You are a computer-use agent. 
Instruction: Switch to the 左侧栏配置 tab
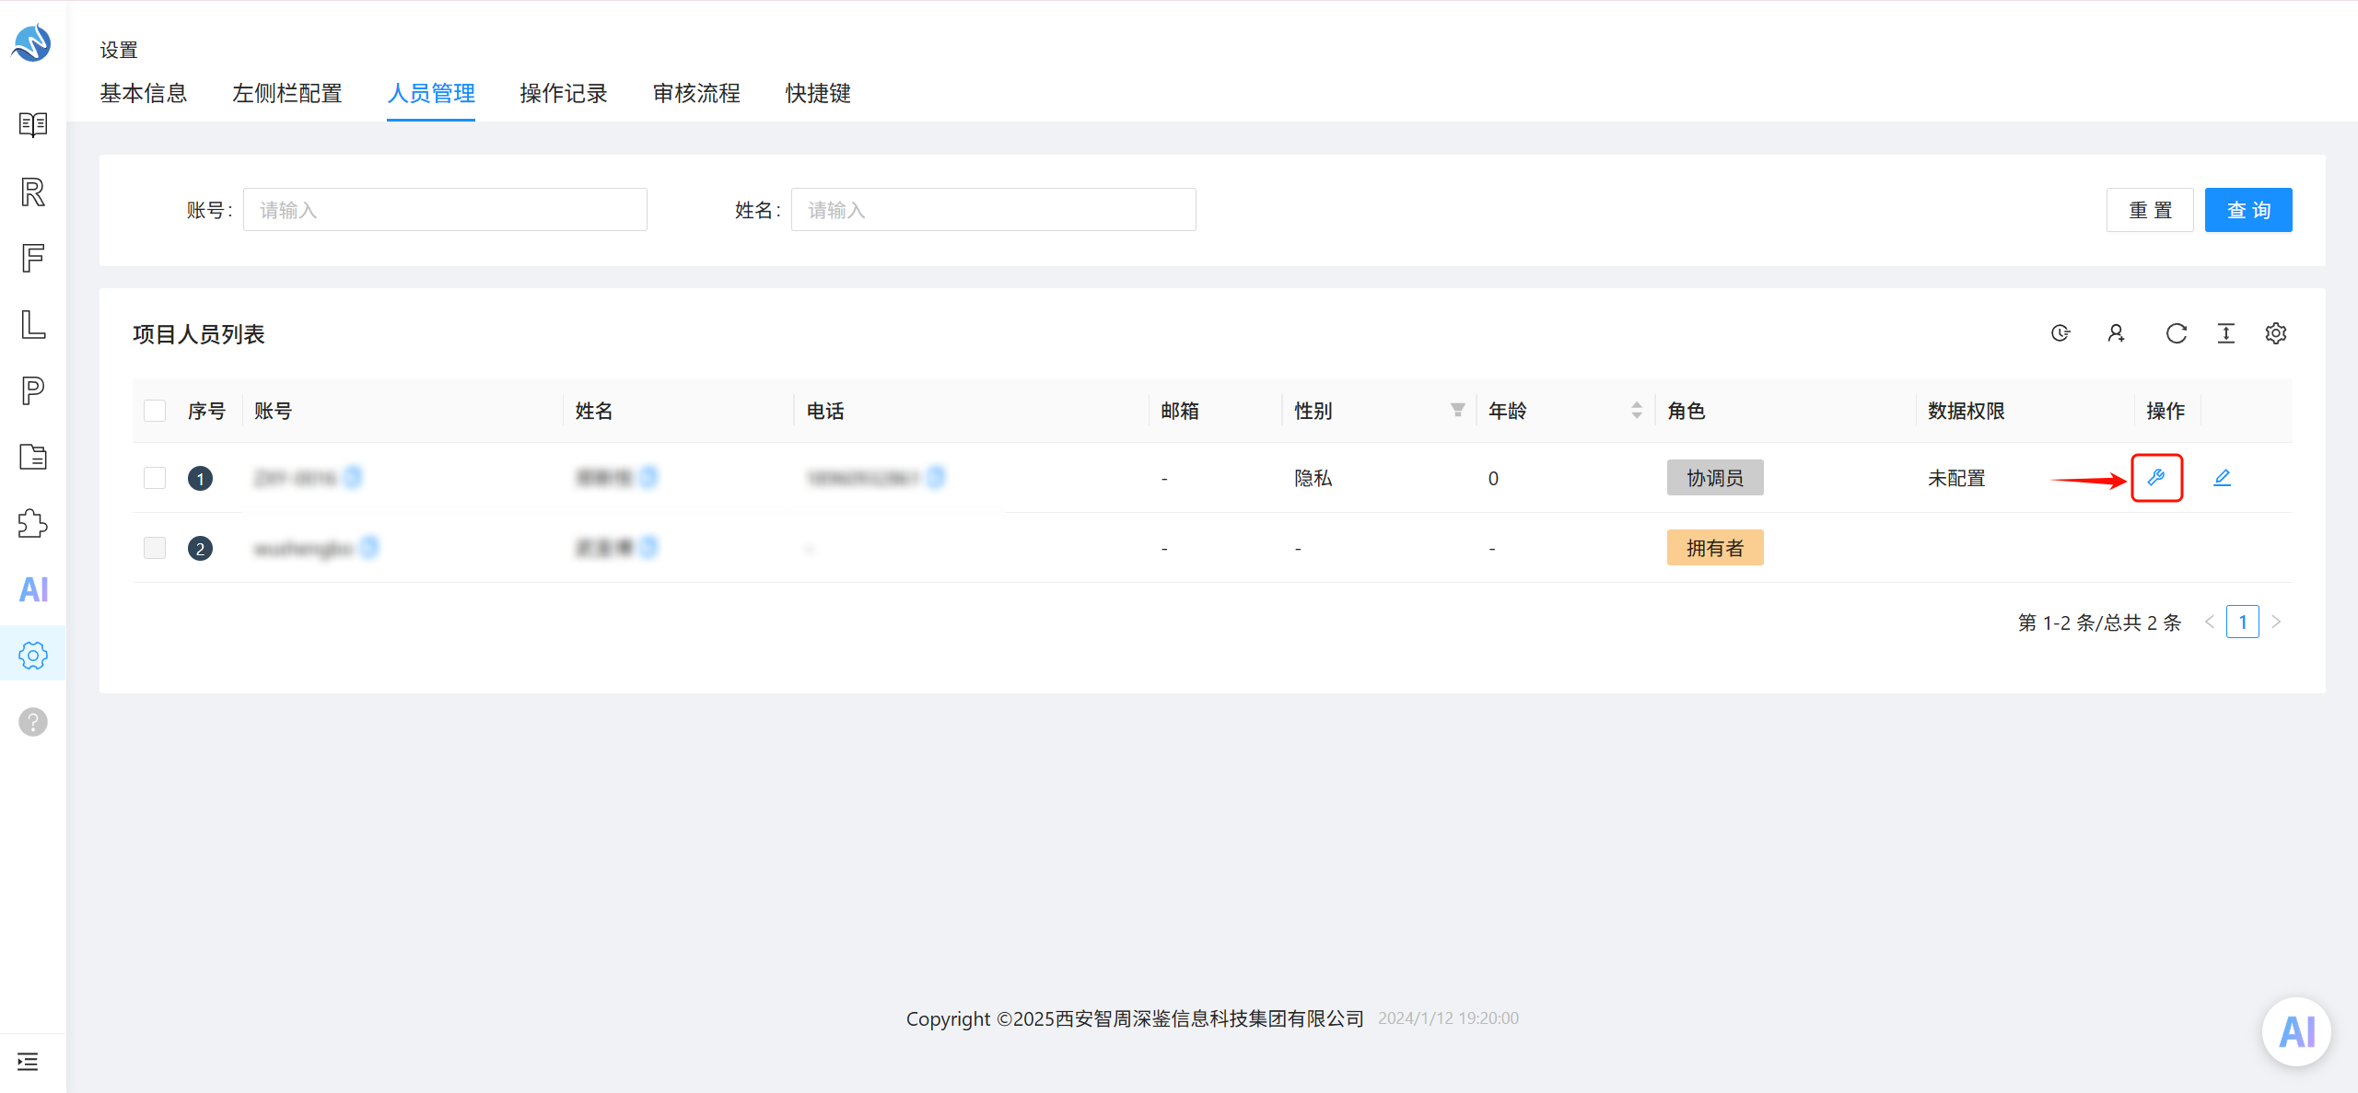pos(287,93)
